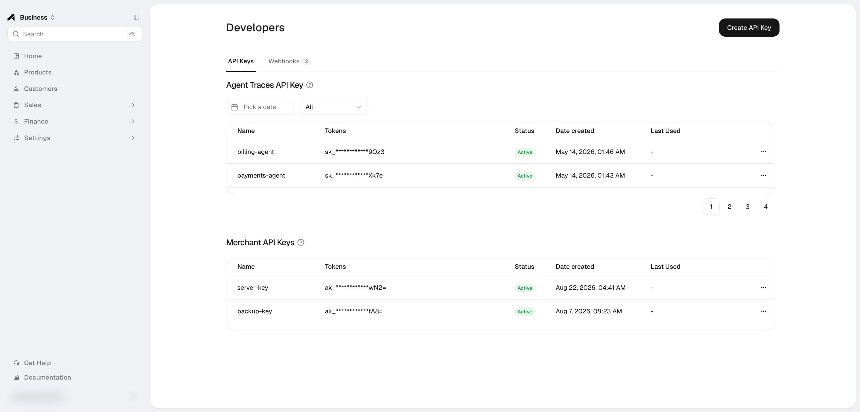The width and height of the screenshot is (860, 412).
Task: Show Agent Traces API Key help tooltip
Action: 309,85
